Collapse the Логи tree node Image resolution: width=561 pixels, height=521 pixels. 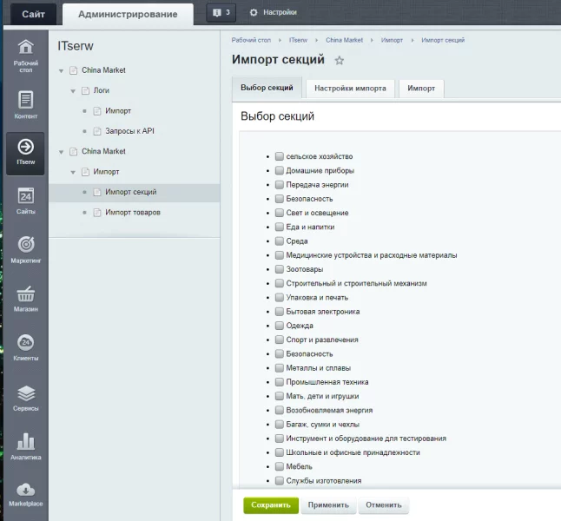74,90
